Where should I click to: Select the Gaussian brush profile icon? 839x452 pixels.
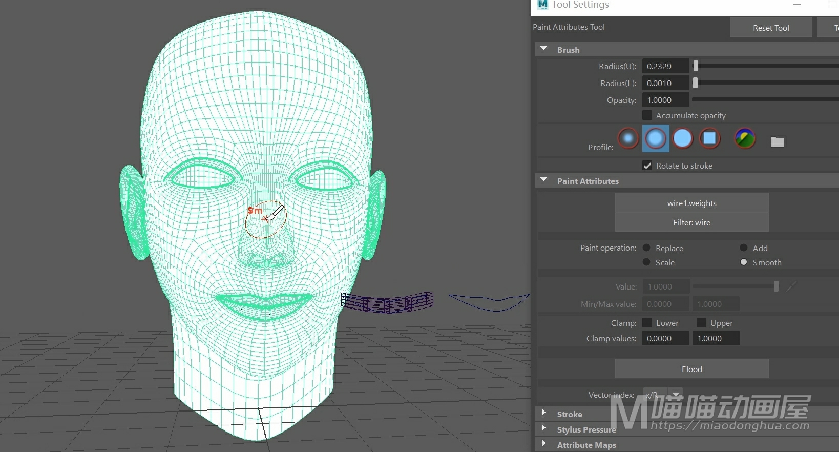pyautogui.click(x=628, y=138)
